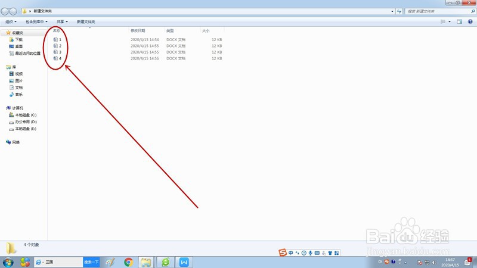Open 最近访问的位置 in the navigation pane
The height and width of the screenshot is (268, 477).
point(24,53)
